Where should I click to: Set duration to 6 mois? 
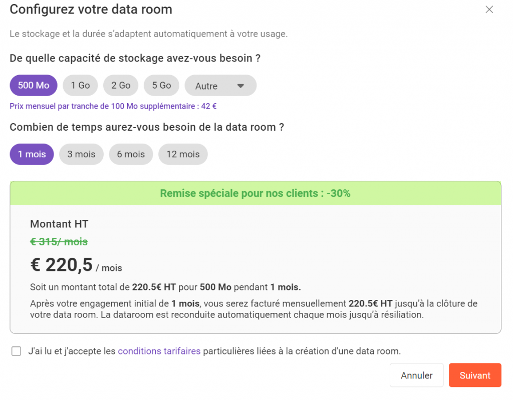point(131,154)
